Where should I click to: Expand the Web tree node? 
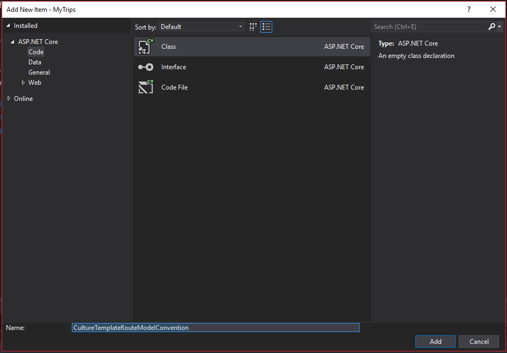23,83
